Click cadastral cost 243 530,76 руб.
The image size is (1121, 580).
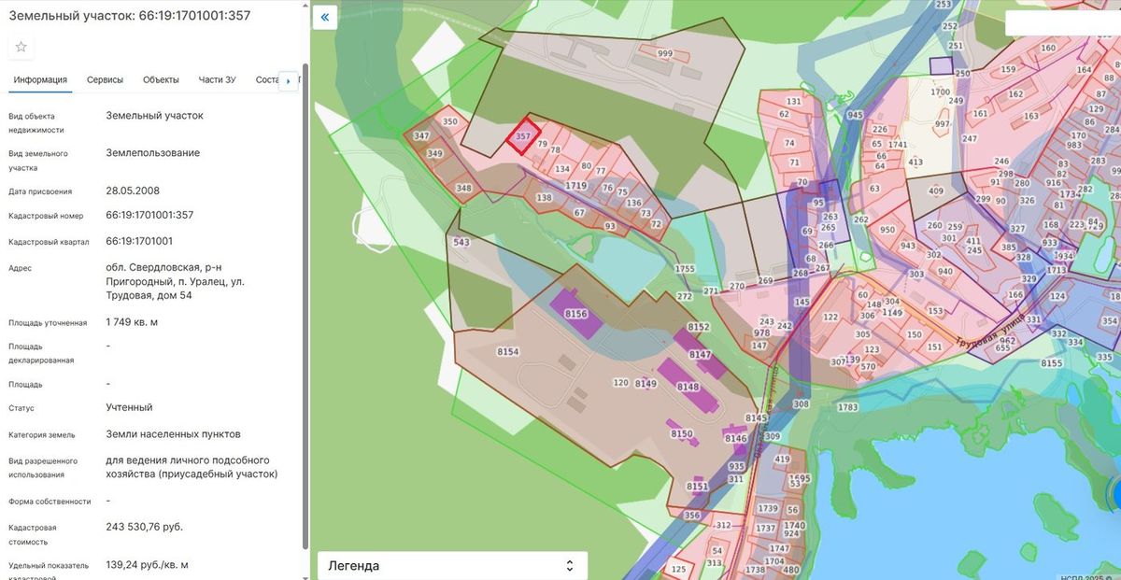pyautogui.click(x=145, y=527)
